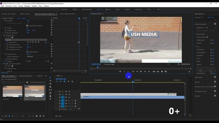Collapse the Mask (1) group
The height and width of the screenshot is (123, 219).
point(3,40)
